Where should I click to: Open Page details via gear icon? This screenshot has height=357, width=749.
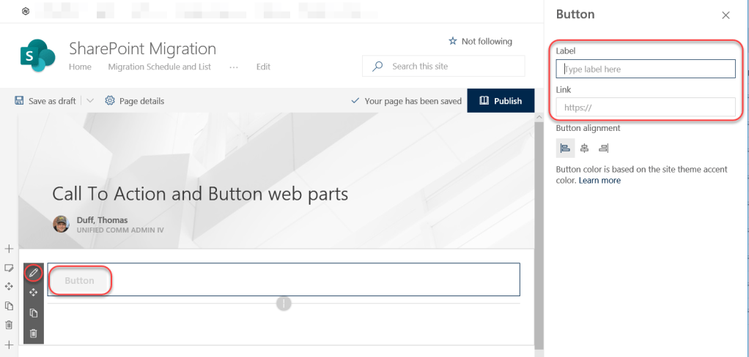coord(110,100)
